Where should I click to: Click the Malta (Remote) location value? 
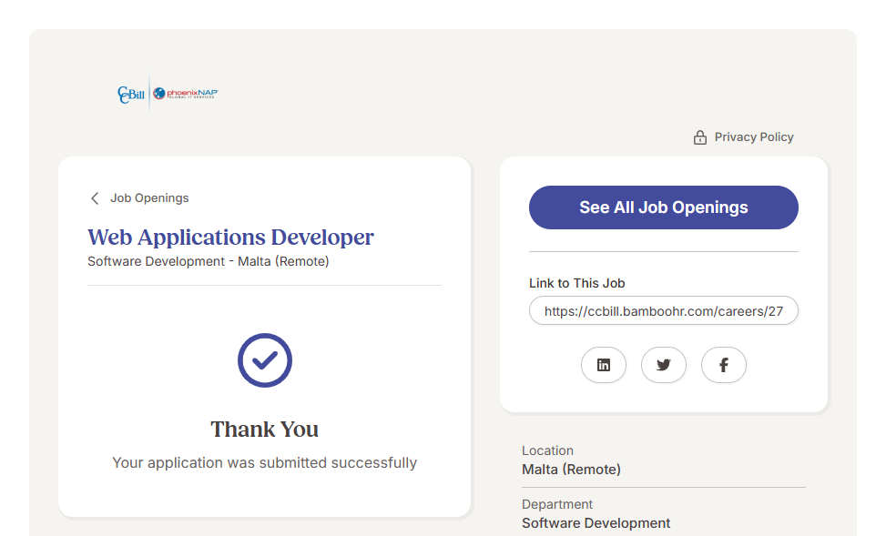coord(571,470)
